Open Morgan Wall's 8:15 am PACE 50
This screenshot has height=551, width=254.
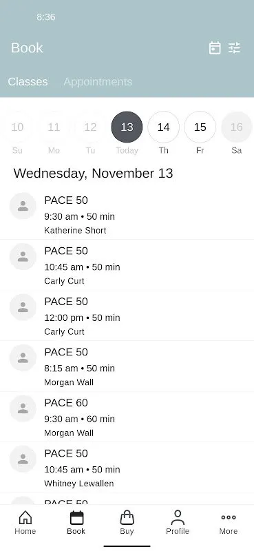[x=127, y=366]
